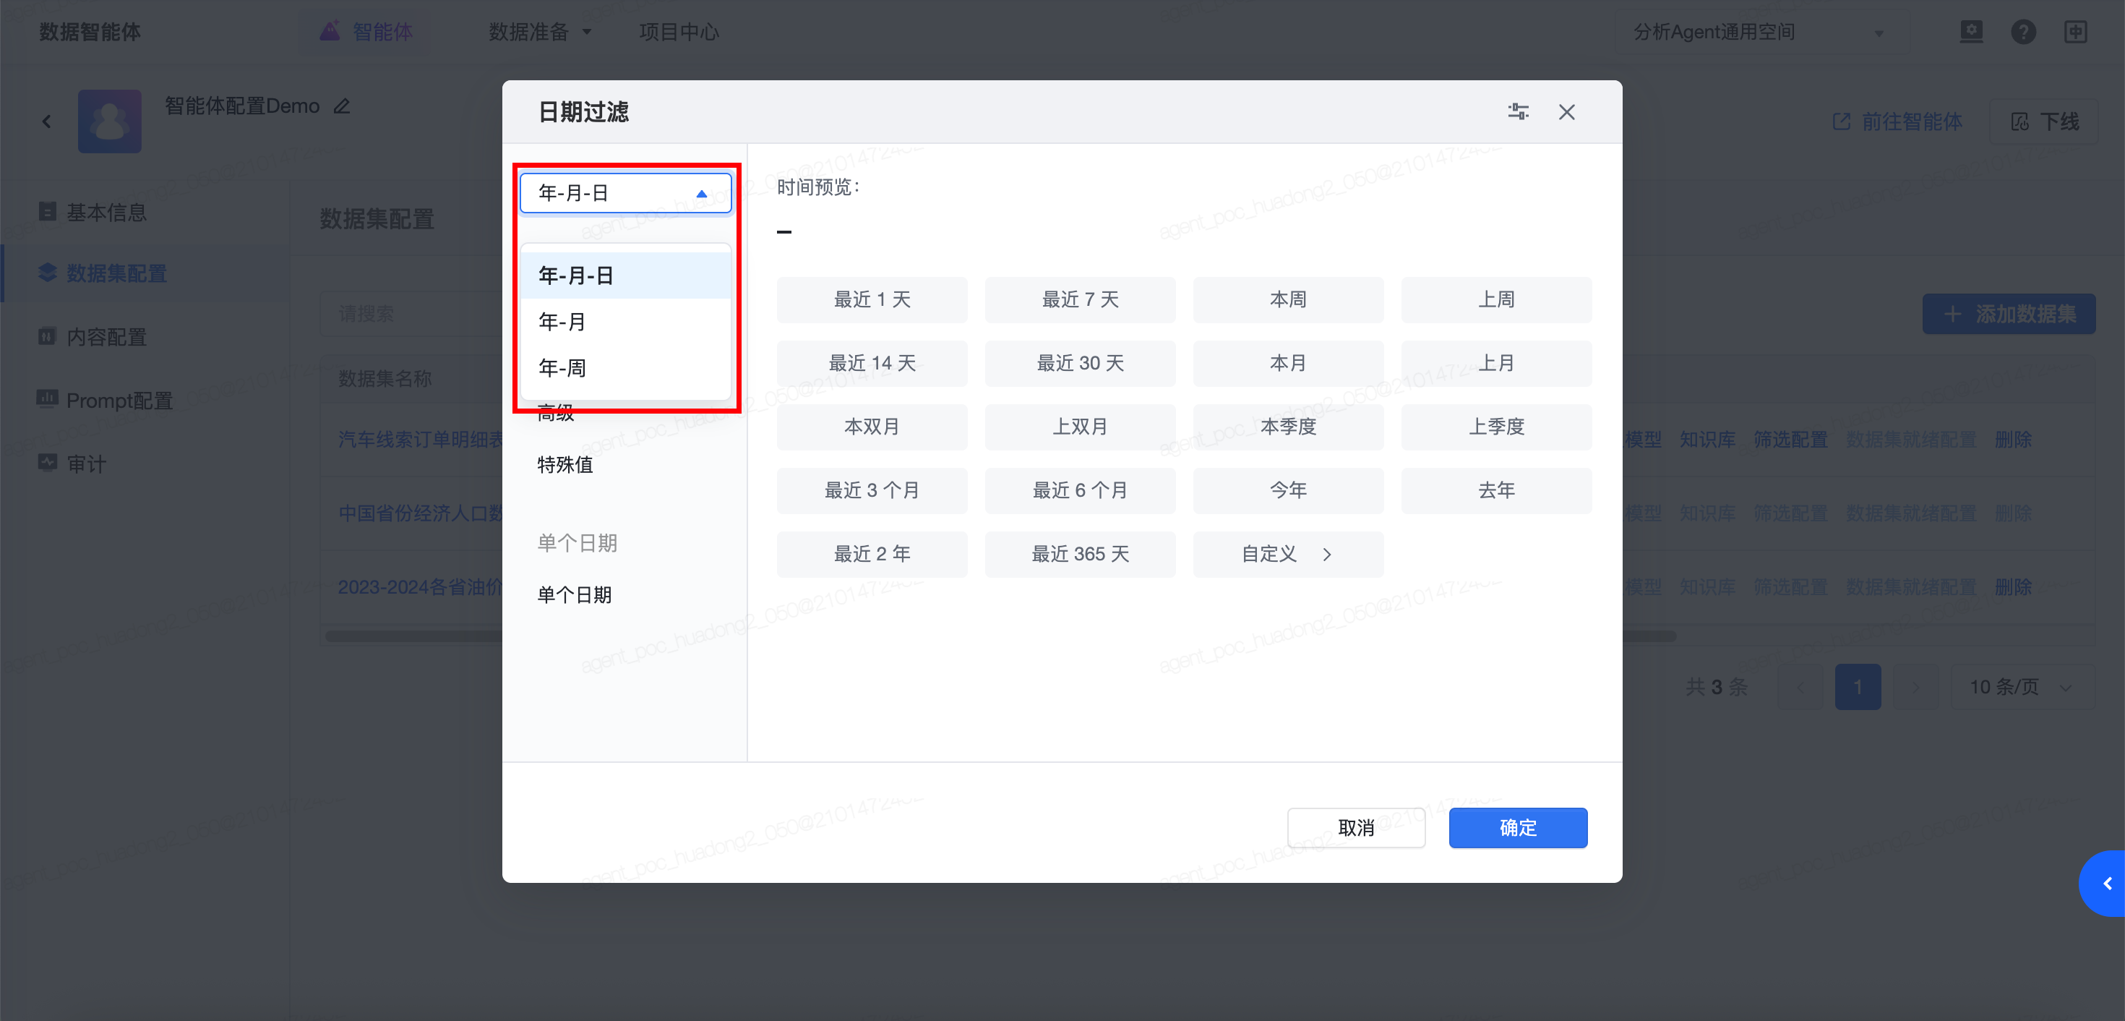Close the 日期过滤 dialog

coord(1566,111)
